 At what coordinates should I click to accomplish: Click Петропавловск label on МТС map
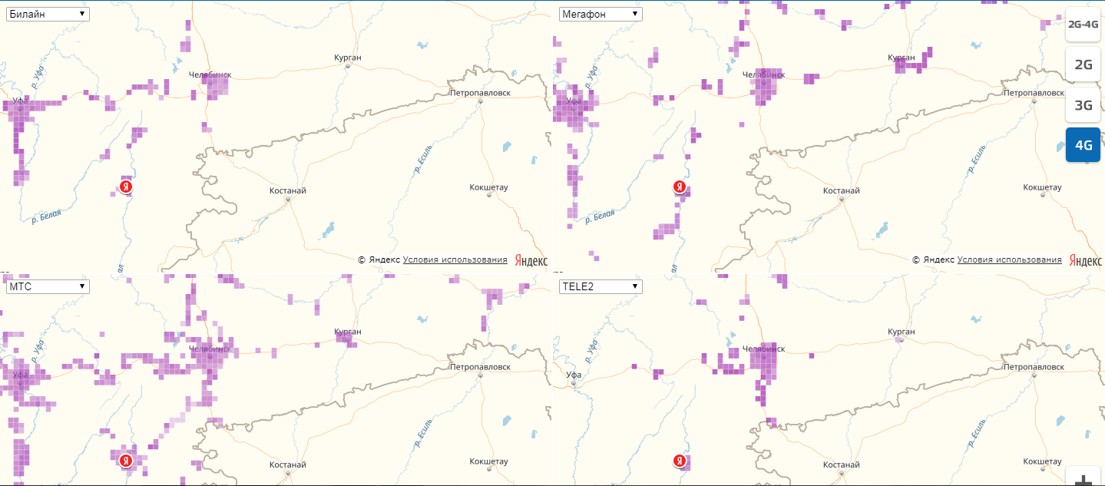(480, 367)
